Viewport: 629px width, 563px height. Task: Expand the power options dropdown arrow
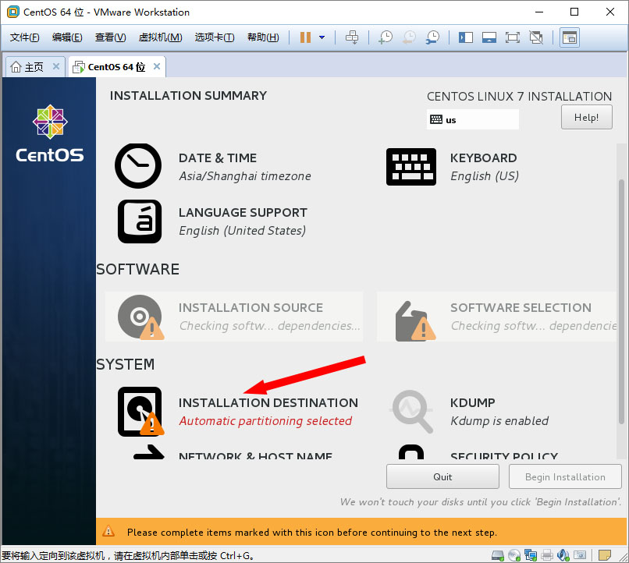[322, 37]
